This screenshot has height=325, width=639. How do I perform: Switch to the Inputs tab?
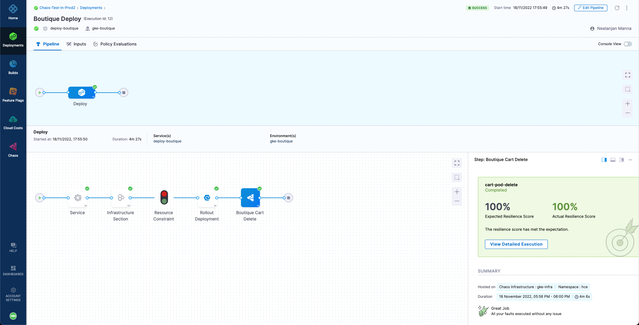[76, 44]
